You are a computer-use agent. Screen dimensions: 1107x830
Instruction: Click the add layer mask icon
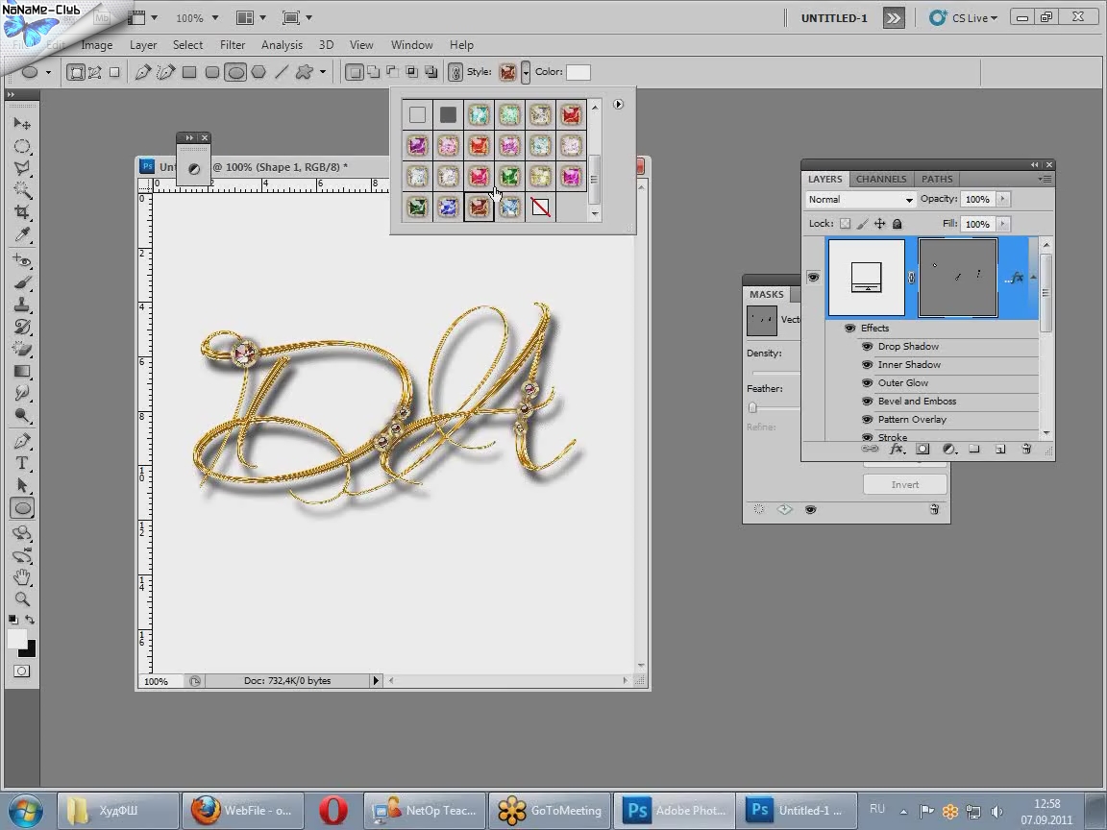coord(922,449)
